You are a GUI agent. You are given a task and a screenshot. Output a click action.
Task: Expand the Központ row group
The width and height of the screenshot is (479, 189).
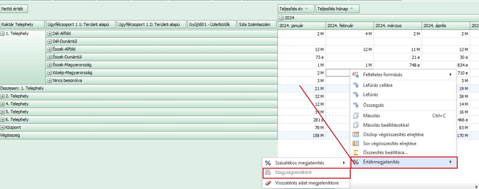(3, 128)
